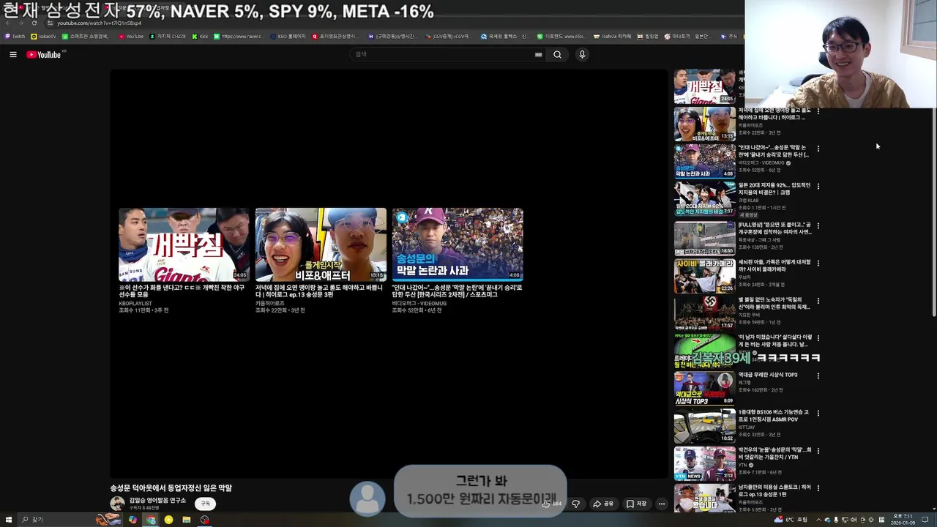The image size is (937, 527).
Task: Open options menu for '인대 나갔어~' sidebar video
Action: [x=818, y=149]
